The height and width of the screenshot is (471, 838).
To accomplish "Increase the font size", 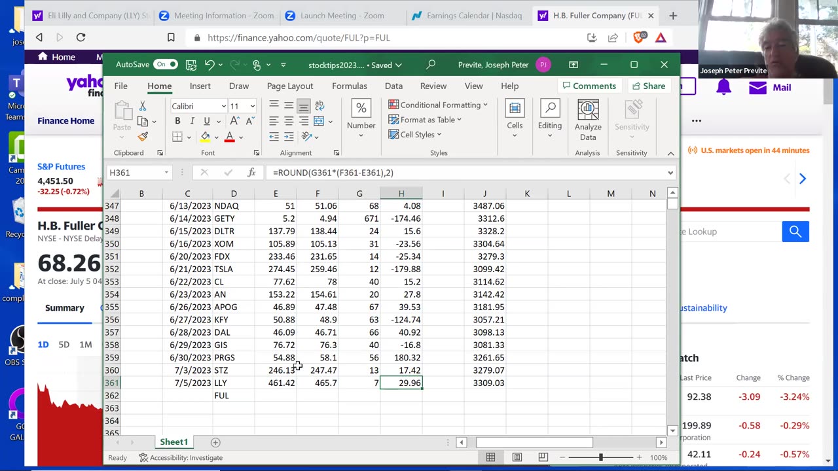I will tap(234, 121).
